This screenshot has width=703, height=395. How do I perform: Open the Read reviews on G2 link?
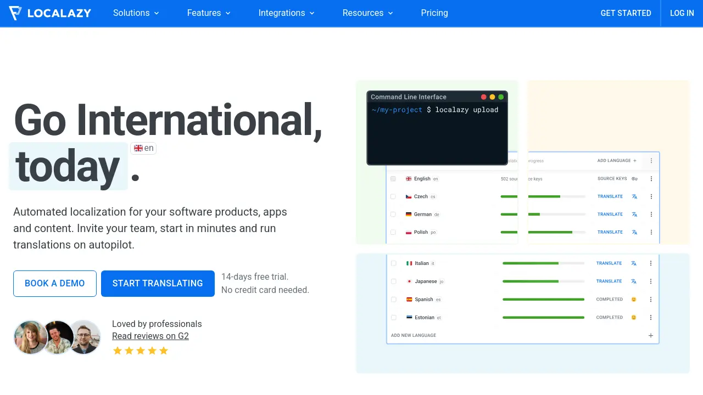[150, 336]
